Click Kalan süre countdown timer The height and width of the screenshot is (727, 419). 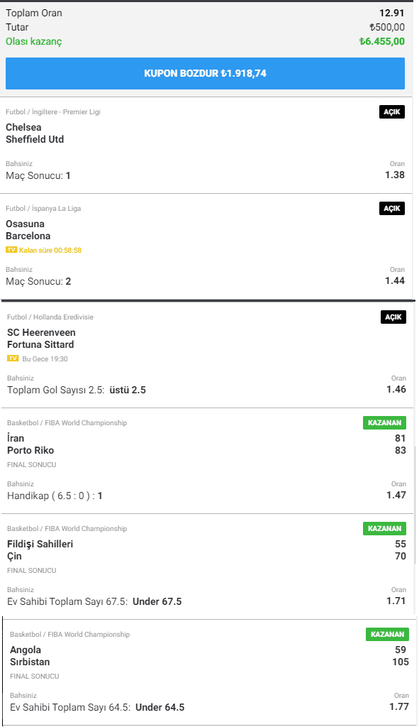pyautogui.click(x=50, y=250)
